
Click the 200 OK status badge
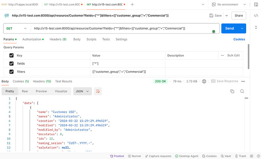[160, 82]
